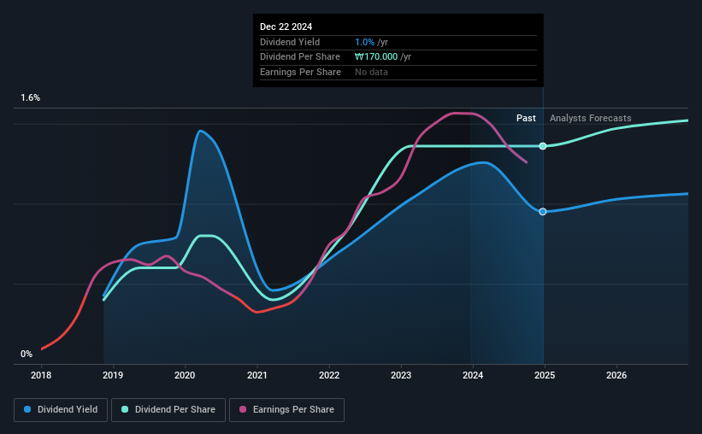The image size is (702, 434).
Task: Click the 2020 x-axis label
Action: (x=185, y=375)
